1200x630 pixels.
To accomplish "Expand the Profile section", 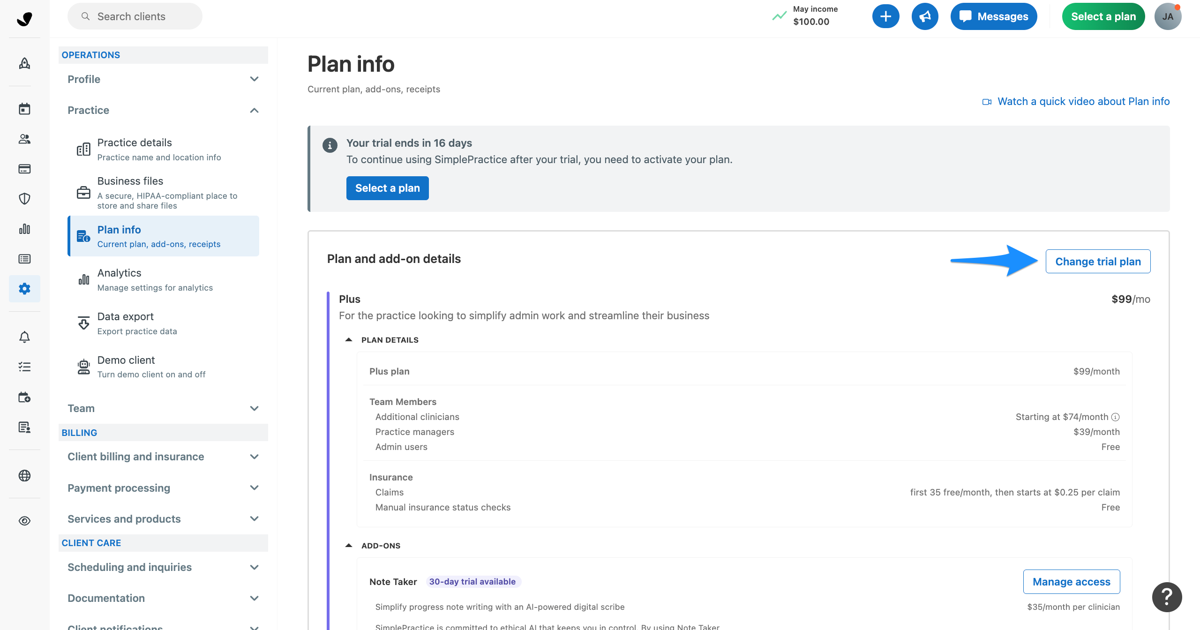I will click(x=163, y=79).
